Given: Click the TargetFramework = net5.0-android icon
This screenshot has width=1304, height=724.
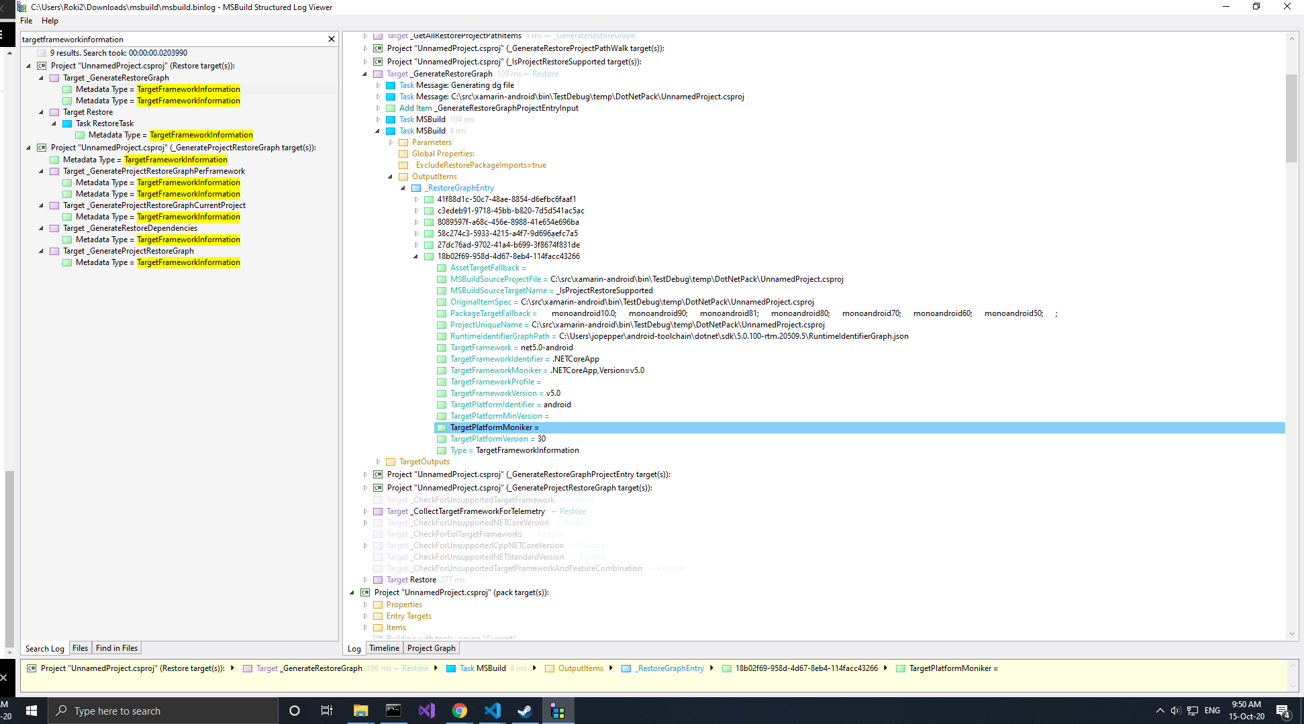Looking at the screenshot, I should [442, 348].
